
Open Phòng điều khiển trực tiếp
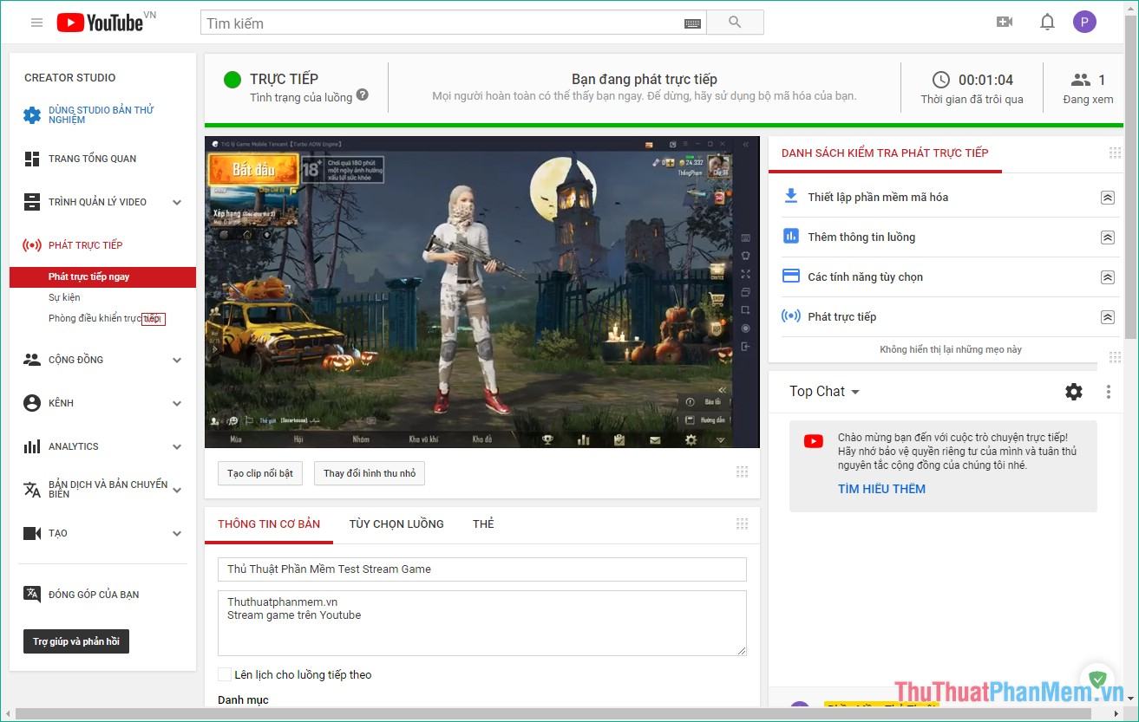[106, 318]
